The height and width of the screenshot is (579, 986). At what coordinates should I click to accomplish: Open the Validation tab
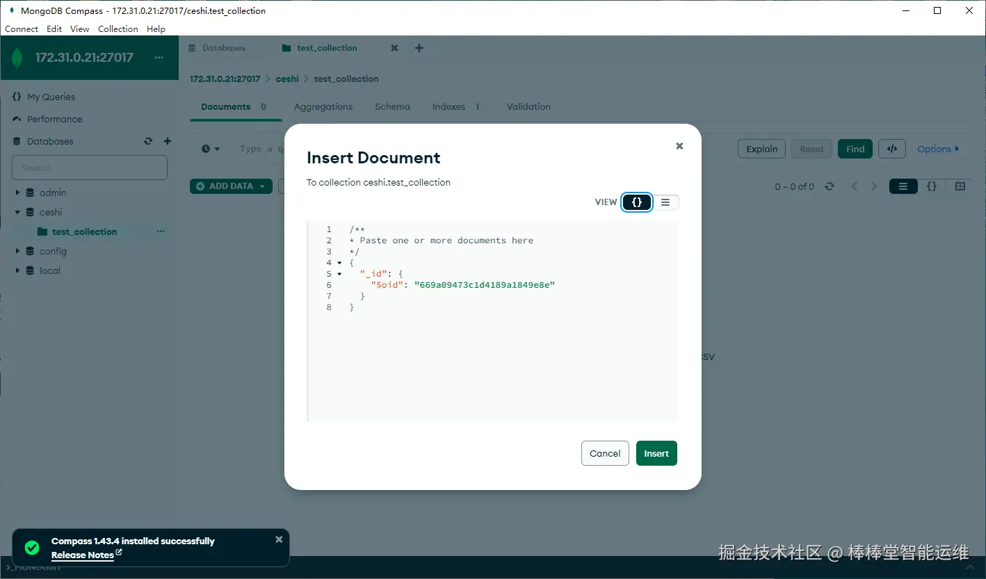528,106
